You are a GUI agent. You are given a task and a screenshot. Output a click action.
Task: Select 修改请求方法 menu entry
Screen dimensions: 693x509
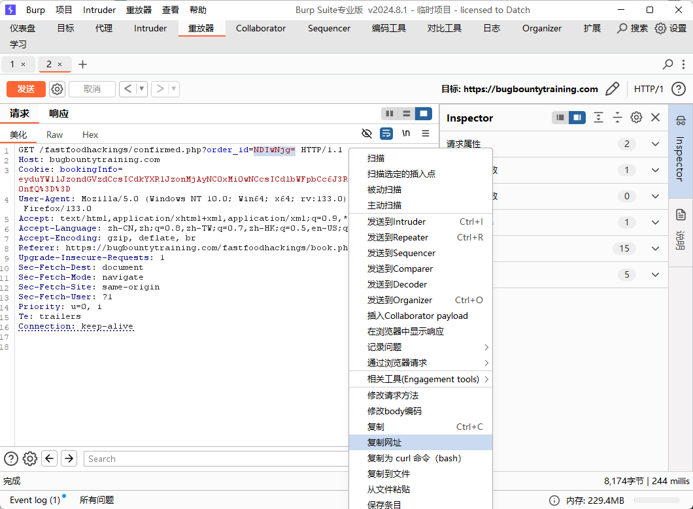click(x=420, y=395)
